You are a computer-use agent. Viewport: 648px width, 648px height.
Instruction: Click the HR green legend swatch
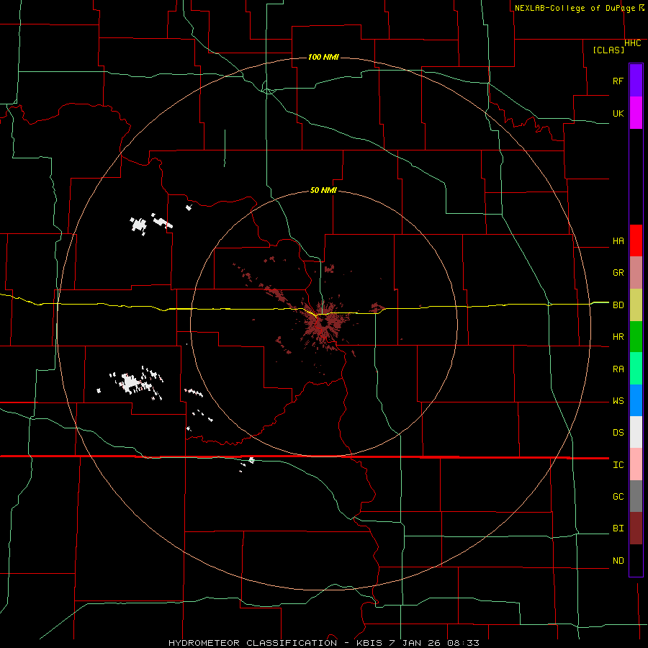[x=636, y=337]
